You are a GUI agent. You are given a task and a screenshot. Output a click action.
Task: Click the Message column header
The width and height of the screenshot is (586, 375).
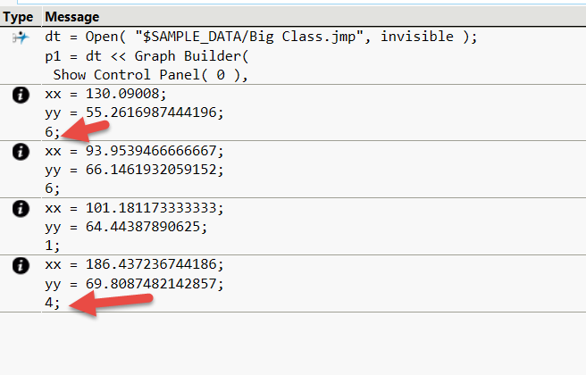[72, 17]
